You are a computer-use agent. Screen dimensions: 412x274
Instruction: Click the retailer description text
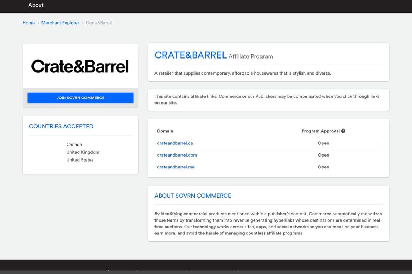click(x=243, y=73)
